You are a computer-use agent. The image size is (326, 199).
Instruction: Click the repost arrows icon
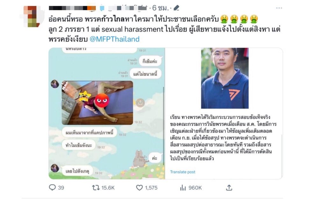(96, 188)
